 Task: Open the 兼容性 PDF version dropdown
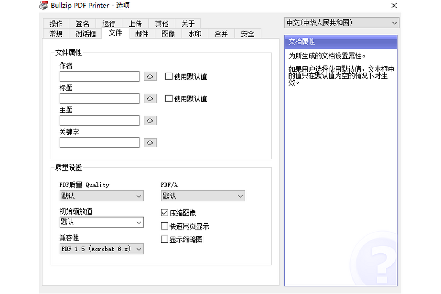click(x=101, y=249)
